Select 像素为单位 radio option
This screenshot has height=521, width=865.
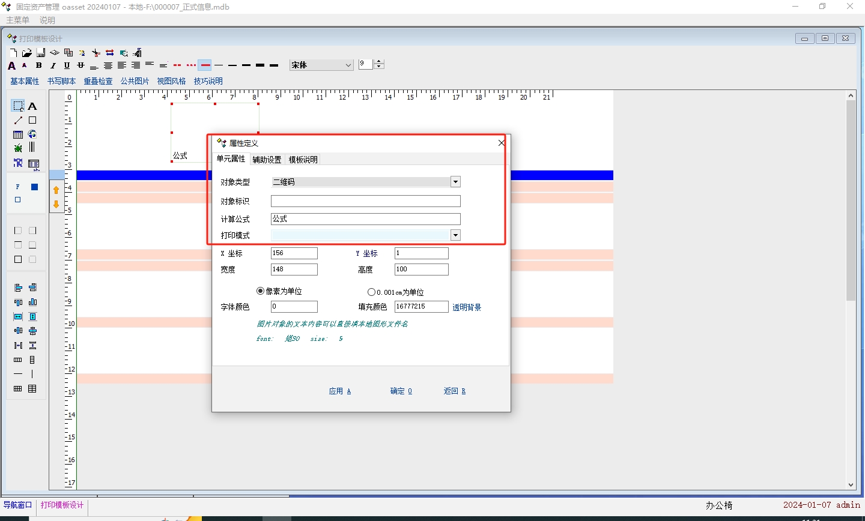coord(261,291)
